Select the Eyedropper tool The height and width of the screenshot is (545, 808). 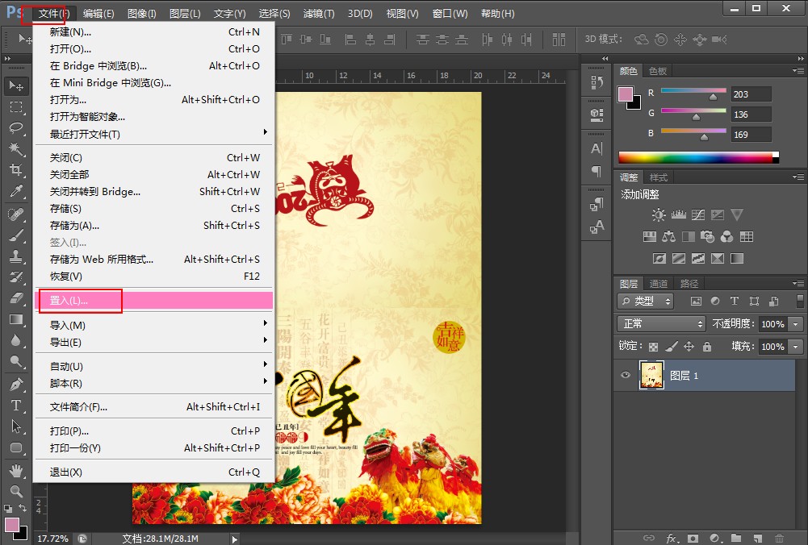(x=16, y=191)
